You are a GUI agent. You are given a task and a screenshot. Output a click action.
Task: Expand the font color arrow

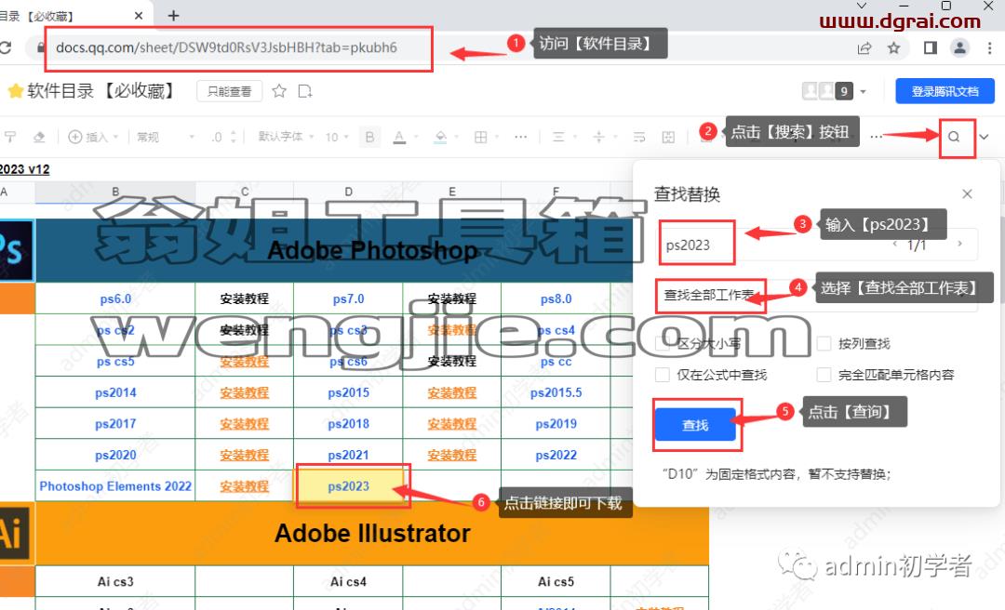[x=417, y=137]
